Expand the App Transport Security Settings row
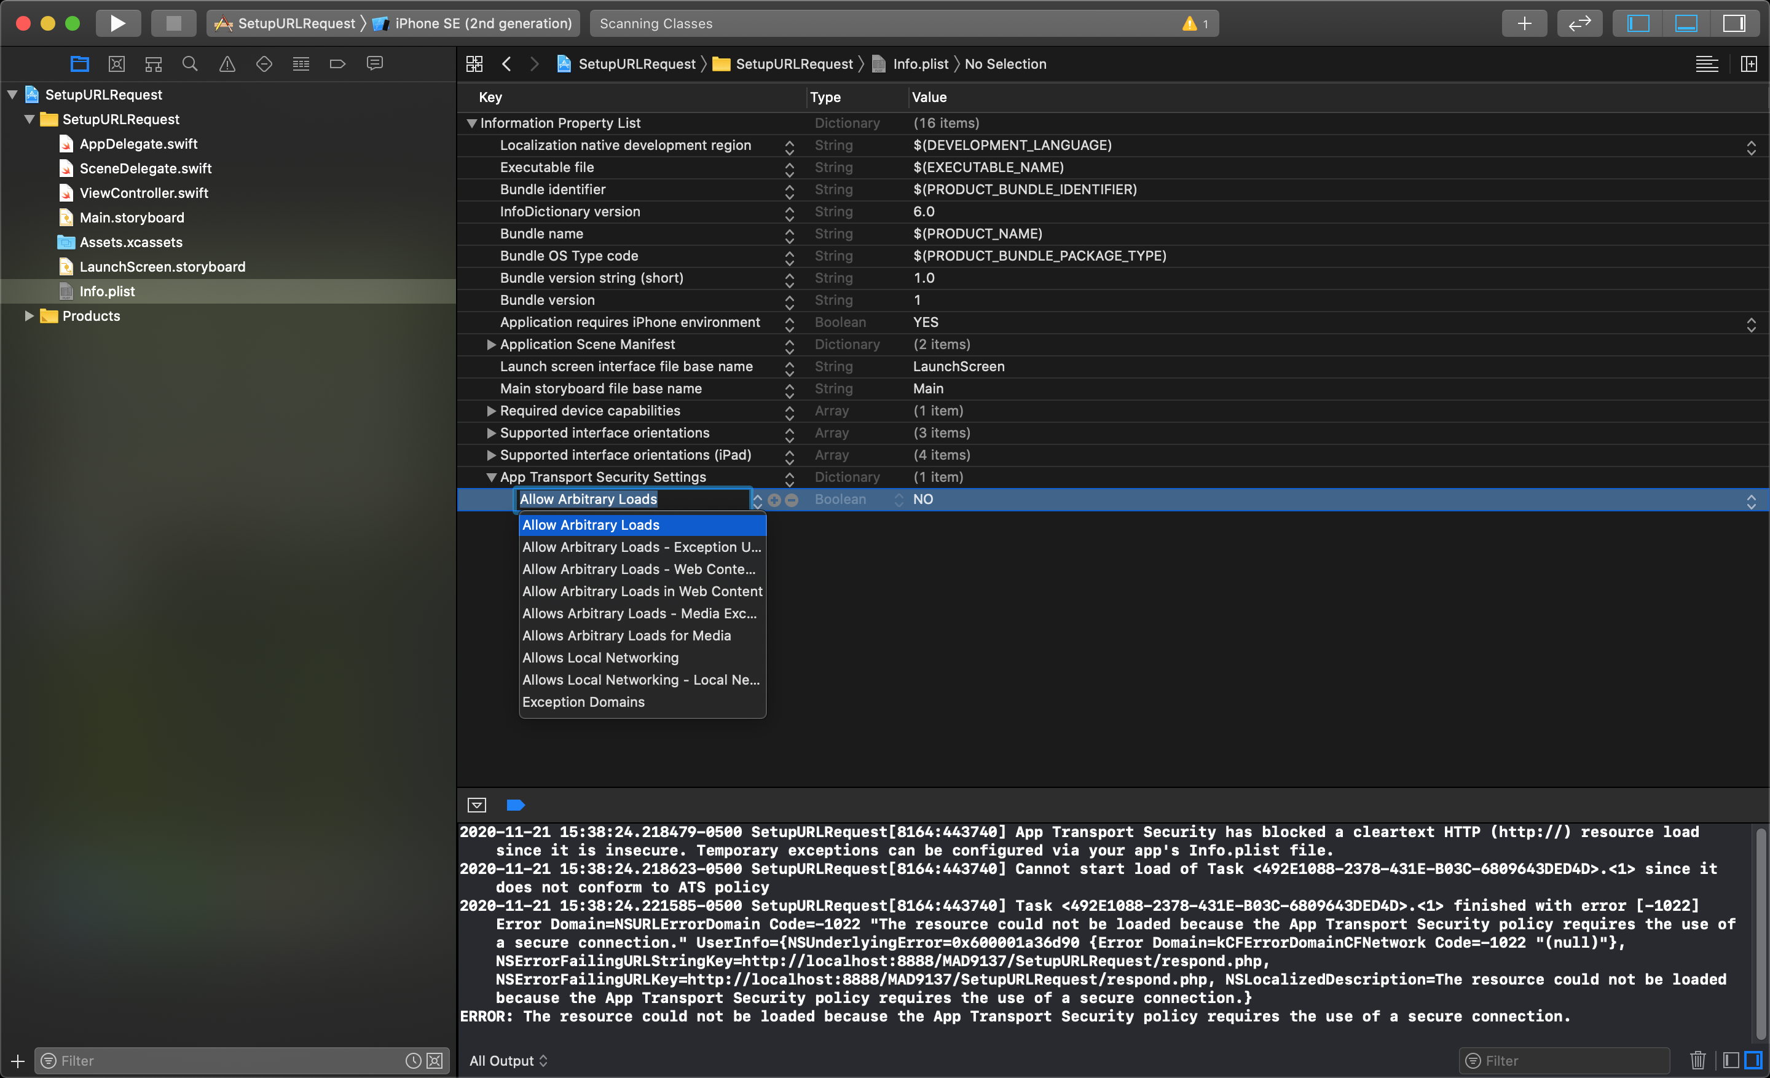This screenshot has width=1770, height=1078. point(490,476)
